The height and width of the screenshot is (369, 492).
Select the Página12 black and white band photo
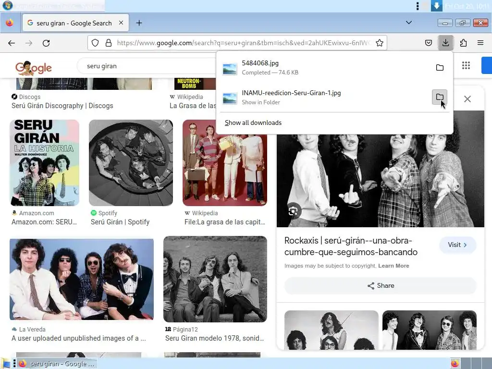[215, 279]
